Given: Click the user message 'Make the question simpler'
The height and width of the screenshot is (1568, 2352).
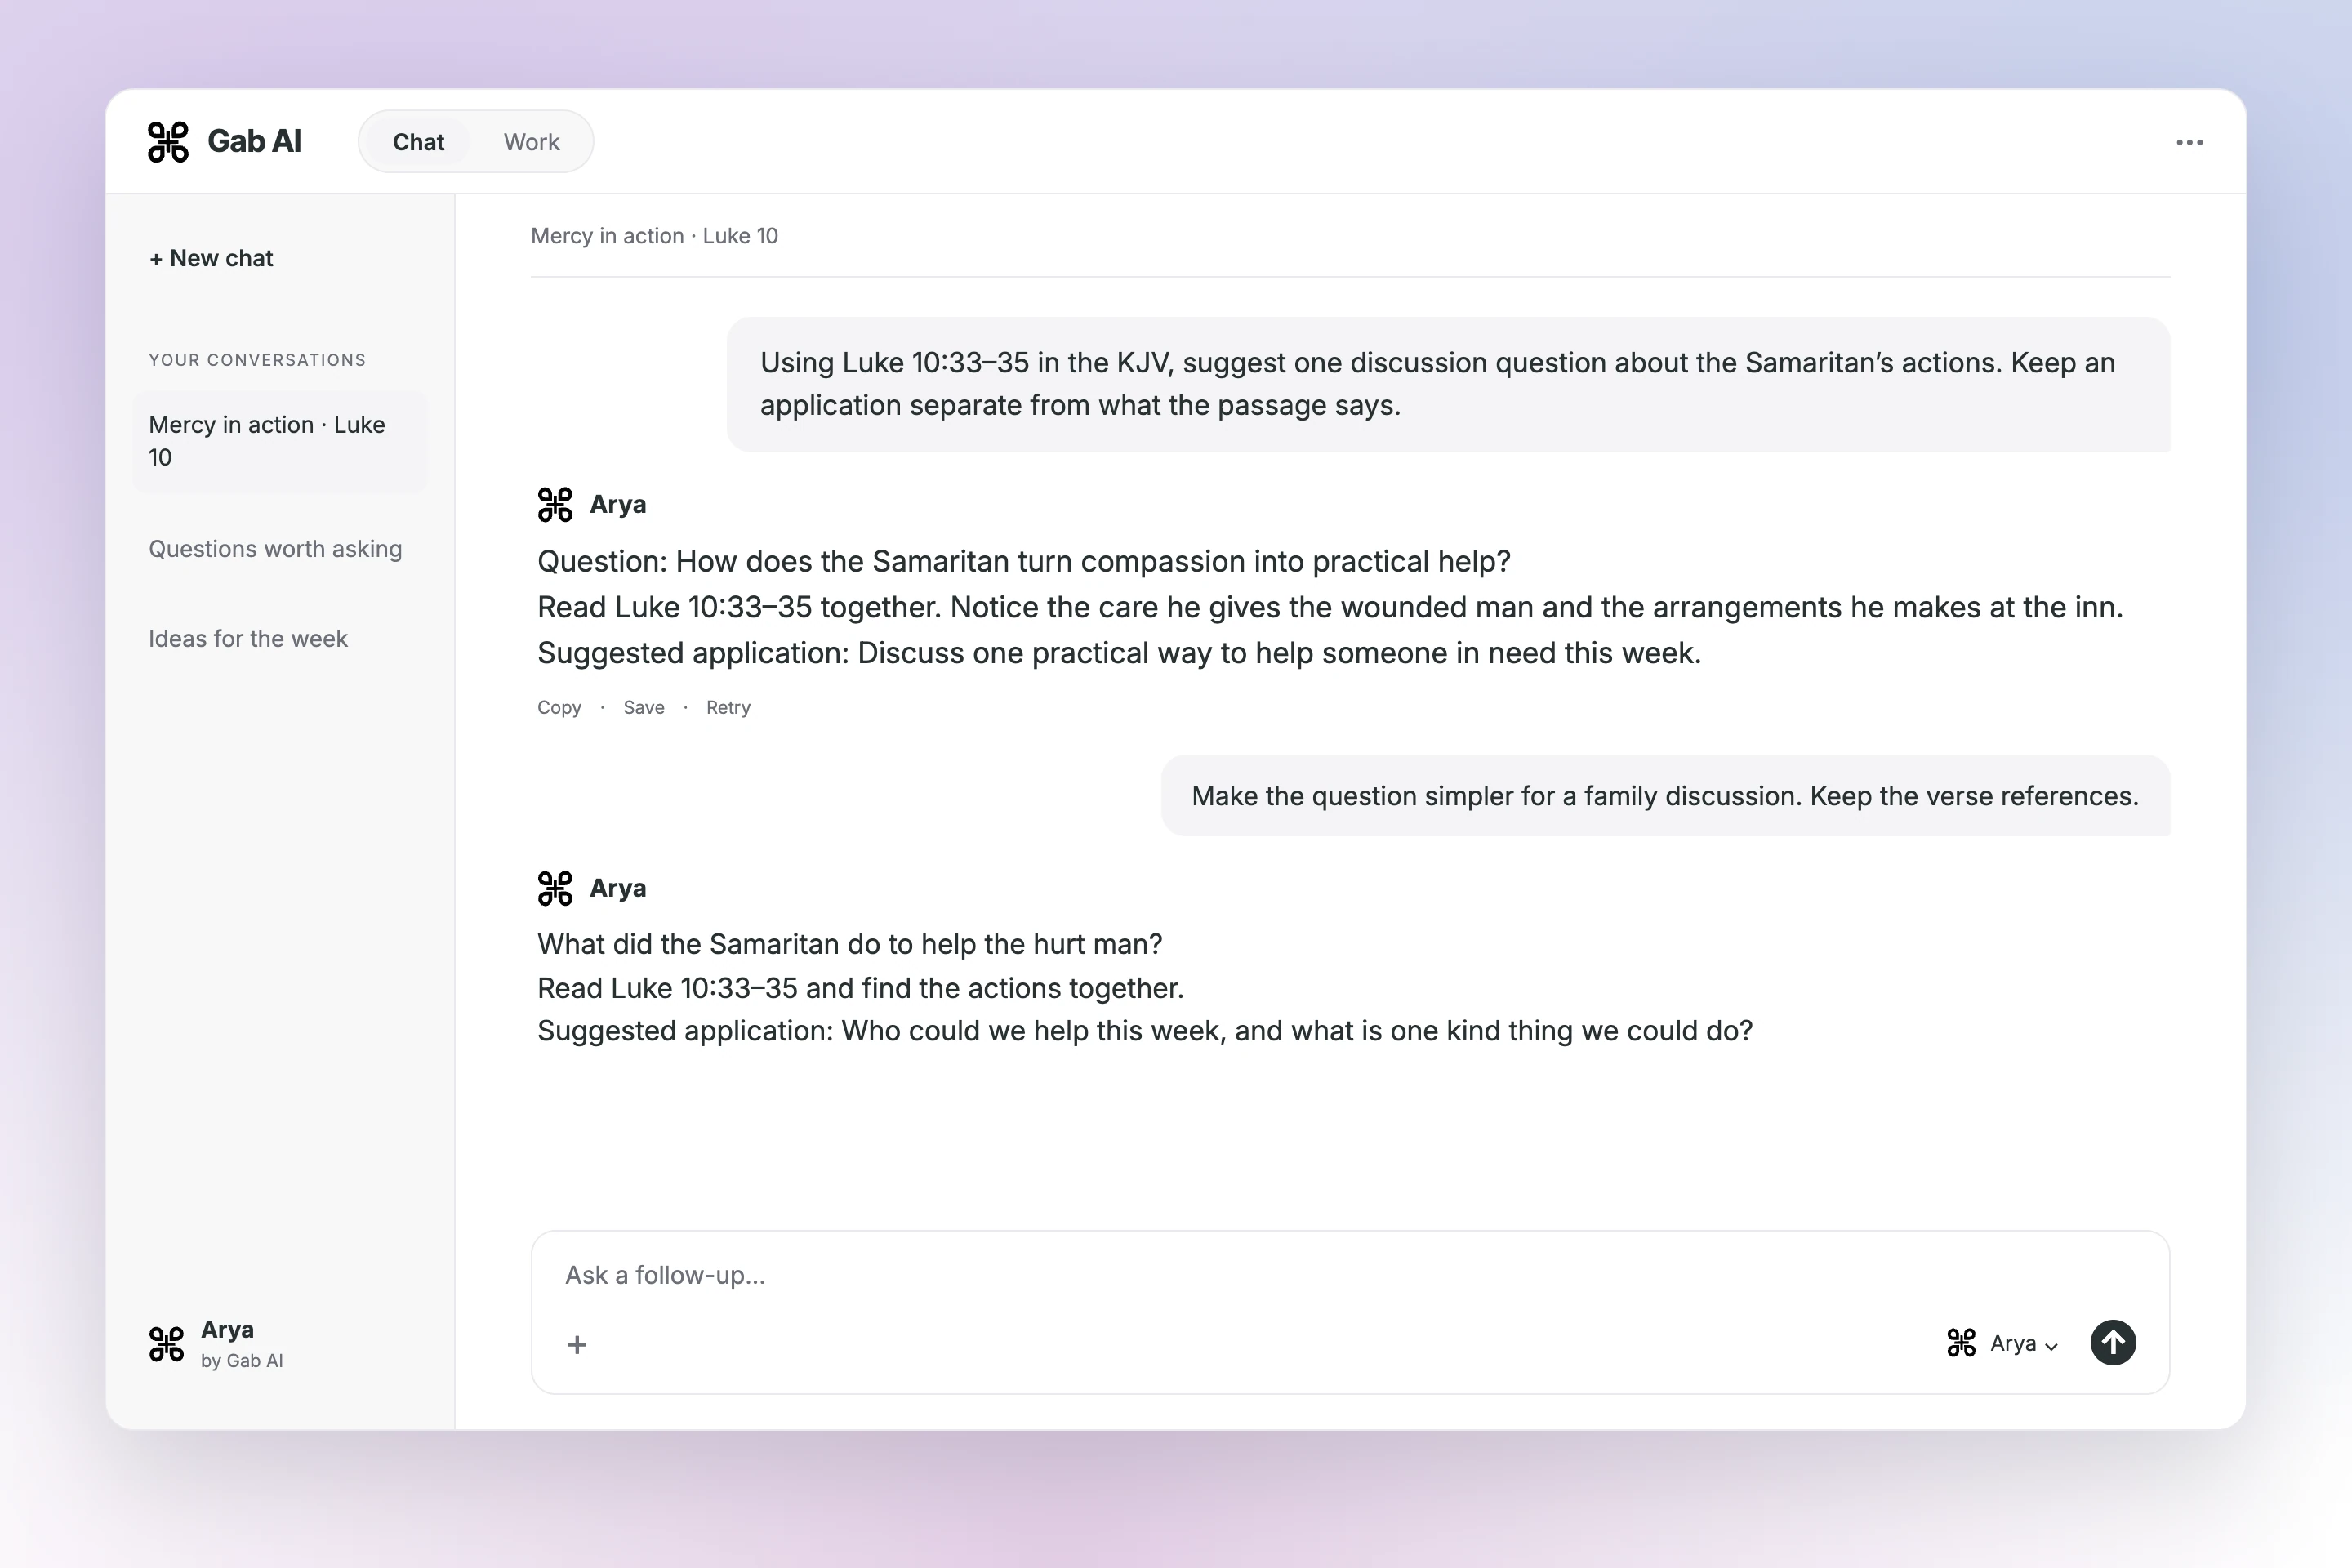Looking at the screenshot, I should tap(1665, 796).
